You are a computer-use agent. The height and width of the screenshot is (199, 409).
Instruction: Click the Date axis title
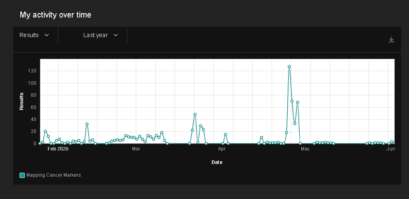click(217, 162)
